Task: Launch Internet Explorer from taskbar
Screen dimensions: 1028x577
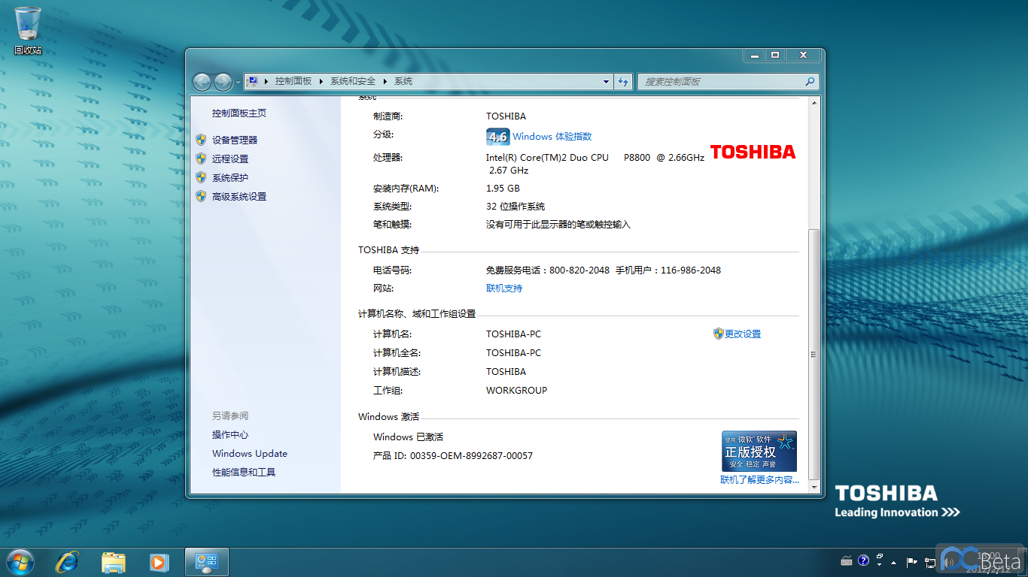Action: tap(67, 562)
